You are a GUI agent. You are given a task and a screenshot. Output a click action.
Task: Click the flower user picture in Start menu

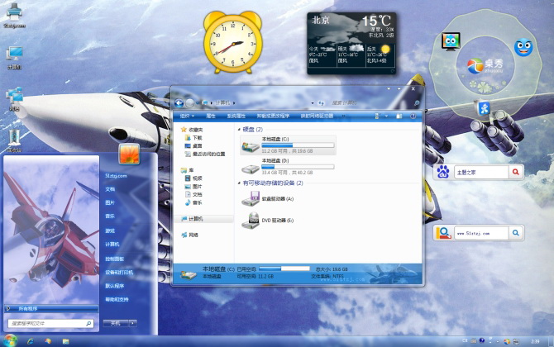[x=129, y=154]
